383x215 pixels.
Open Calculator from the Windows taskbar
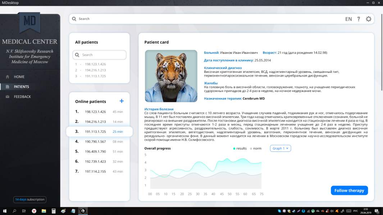[x=54, y=211]
